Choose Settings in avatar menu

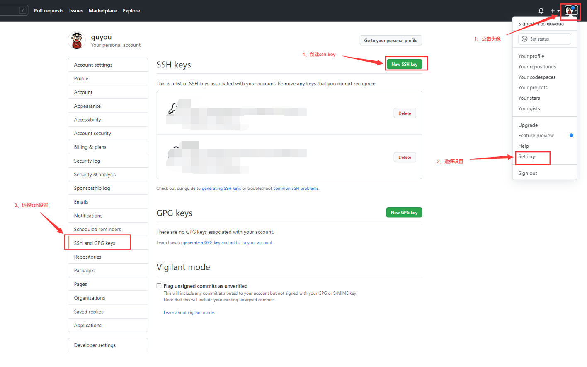(x=545, y=156)
